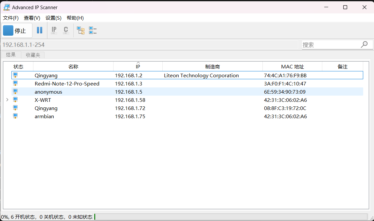Click device icon for Redmi-Note-12-Pro-Speed

(x=15, y=83)
